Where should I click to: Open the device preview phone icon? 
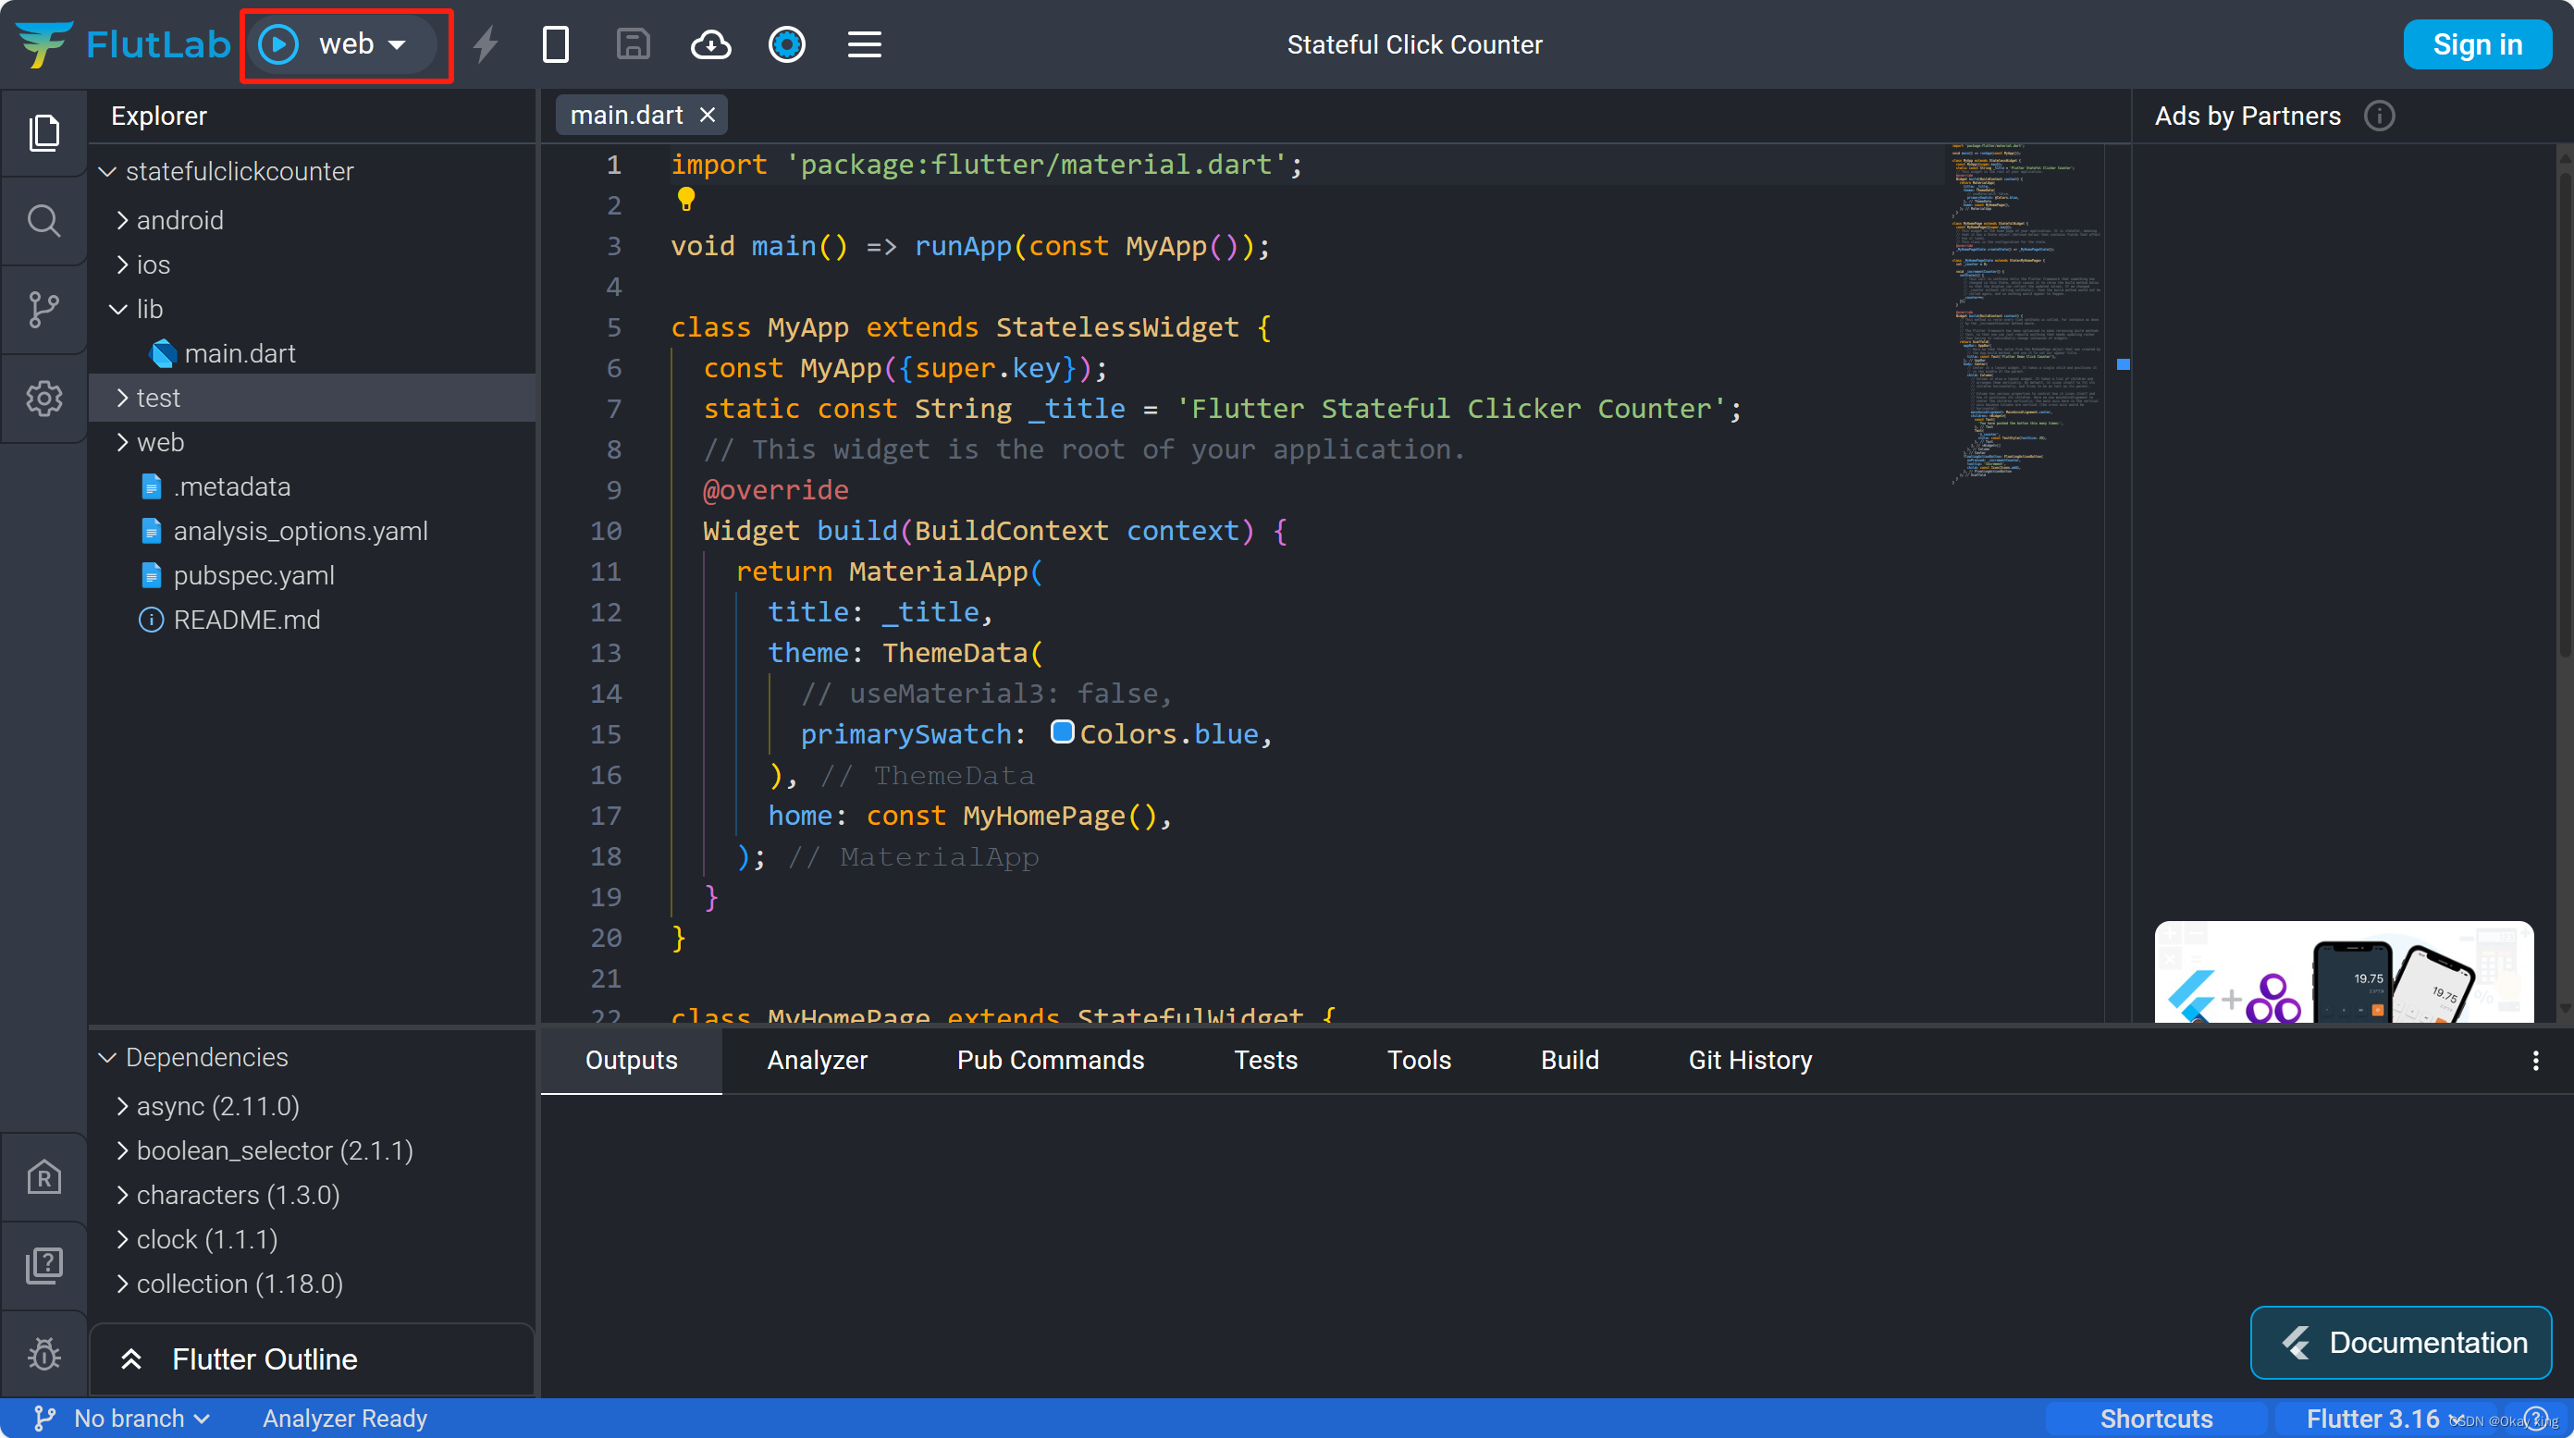coord(557,44)
